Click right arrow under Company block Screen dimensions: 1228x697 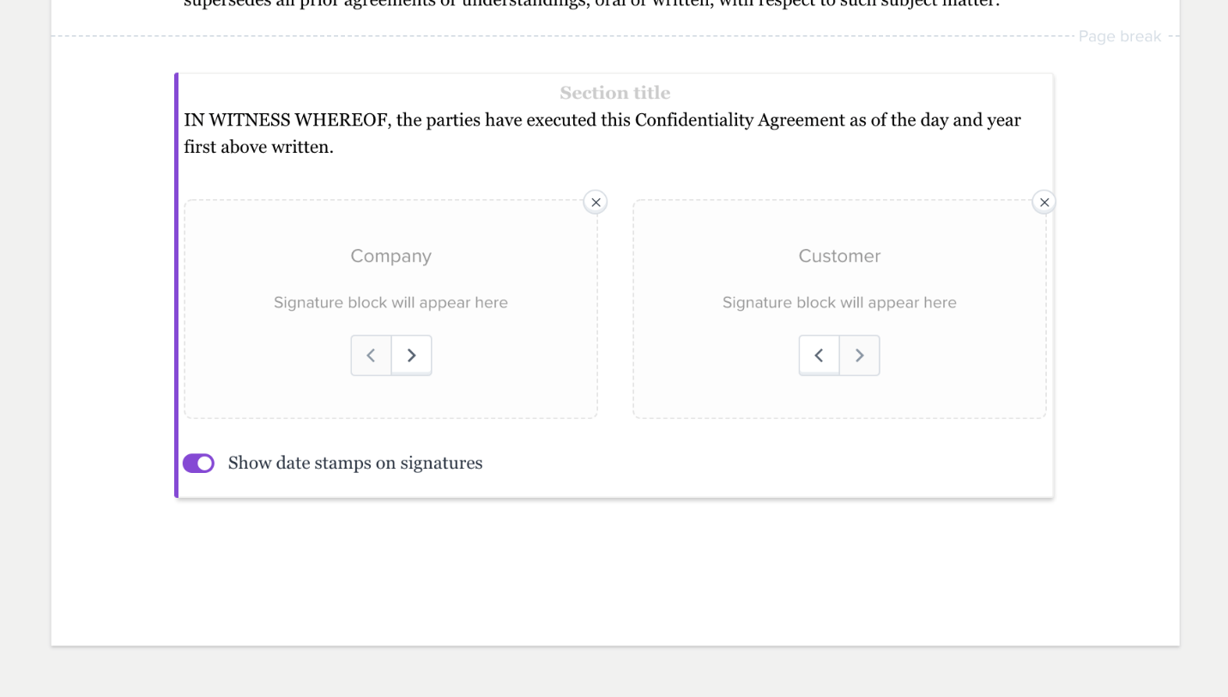pyautogui.click(x=412, y=355)
